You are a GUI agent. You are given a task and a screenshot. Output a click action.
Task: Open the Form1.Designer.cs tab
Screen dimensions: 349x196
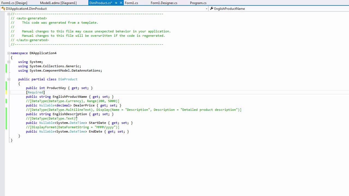pyautogui.click(x=164, y=3)
